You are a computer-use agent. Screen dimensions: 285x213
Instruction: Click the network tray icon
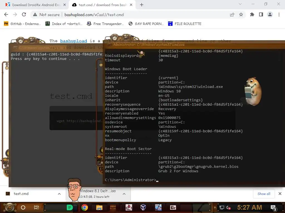(222, 207)
